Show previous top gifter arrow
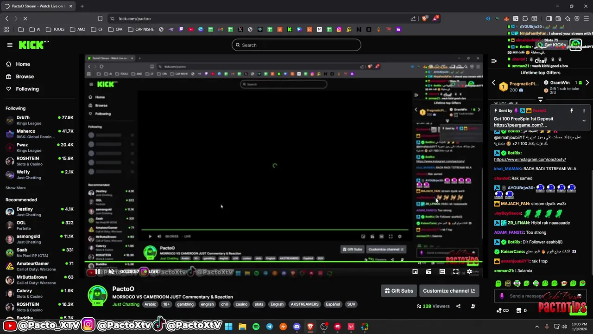The height and width of the screenshot is (334, 593). tap(494, 83)
